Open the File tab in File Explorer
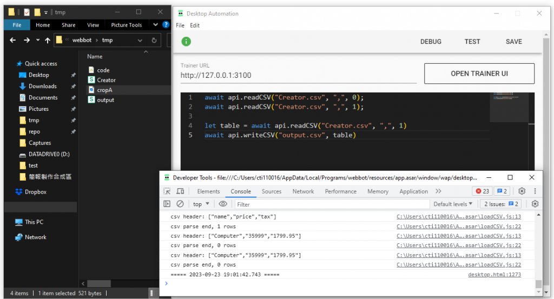Image resolution: width=554 pixels, height=299 pixels. tap(17, 25)
